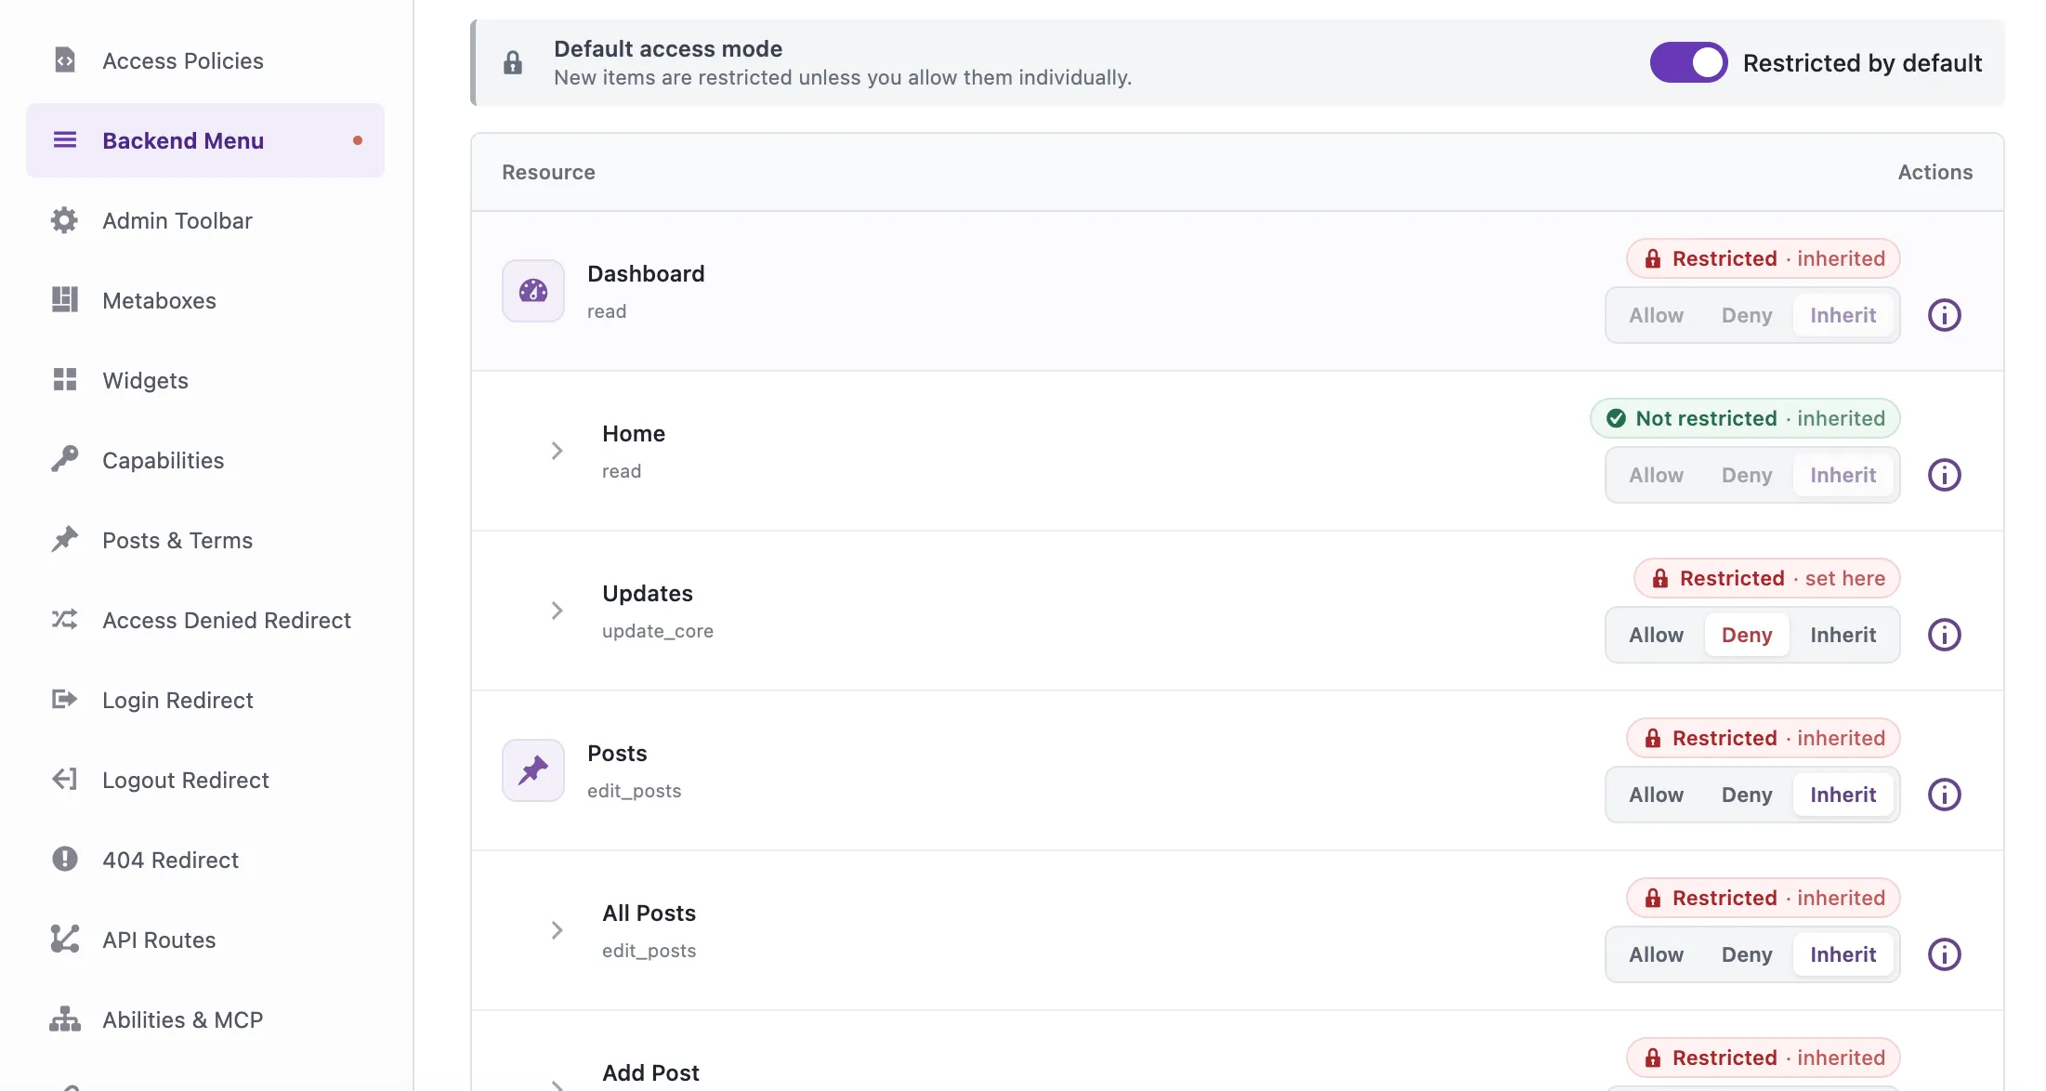Choose Allow for the Posts row

[1656, 795]
